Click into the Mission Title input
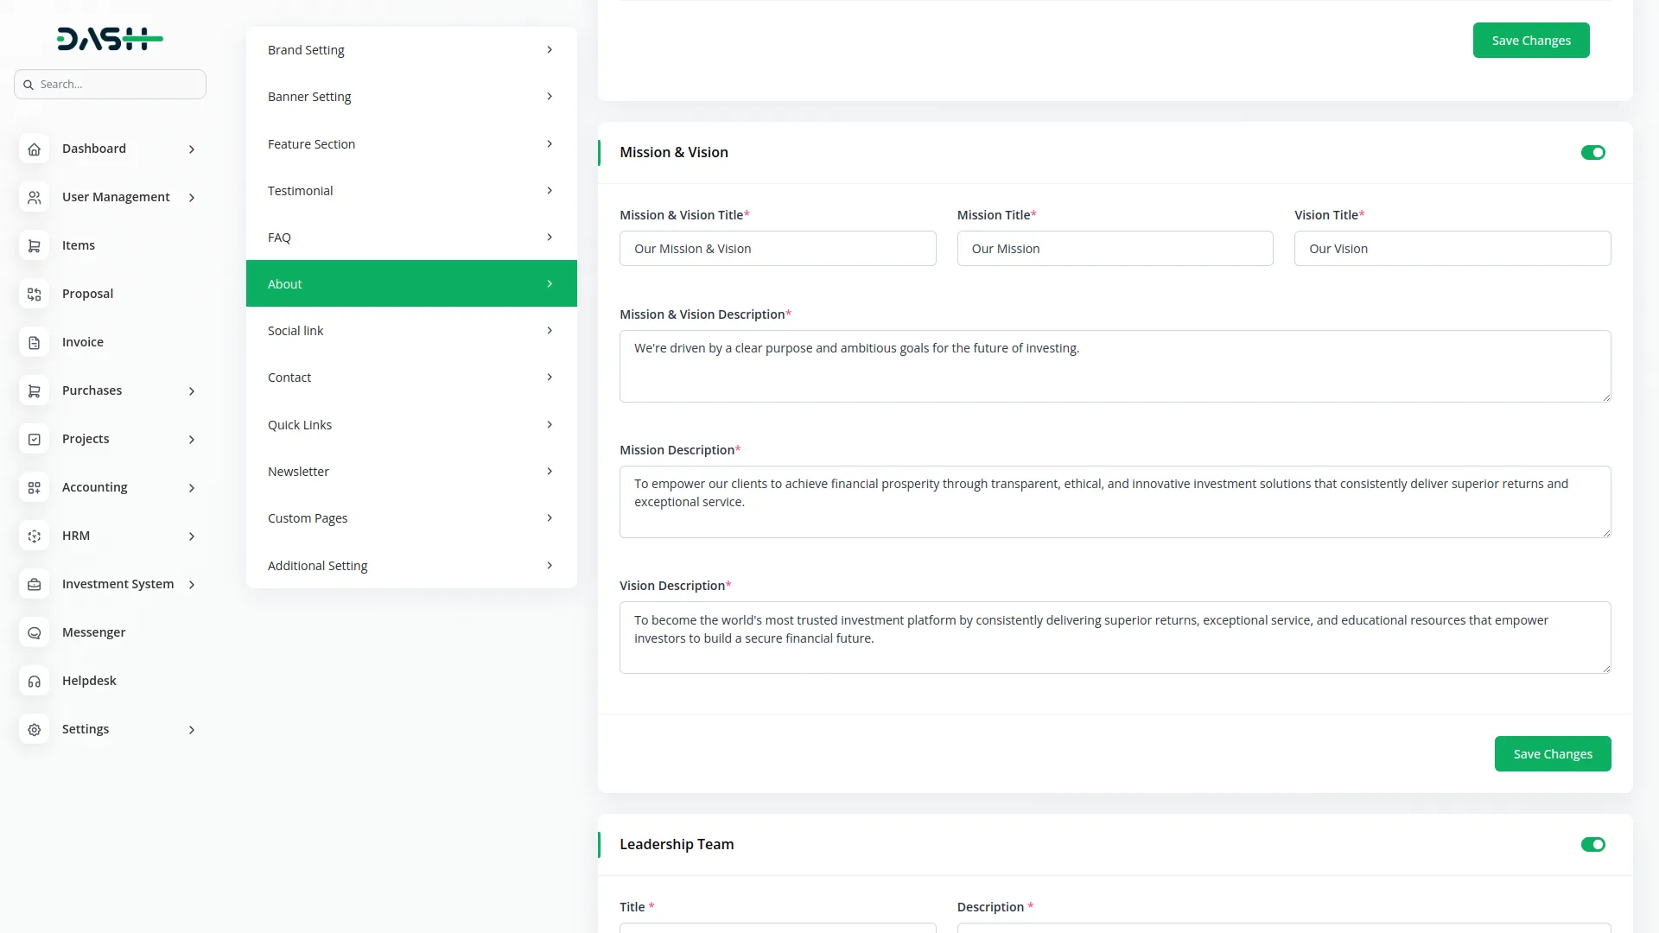1659x933 pixels. point(1115,249)
